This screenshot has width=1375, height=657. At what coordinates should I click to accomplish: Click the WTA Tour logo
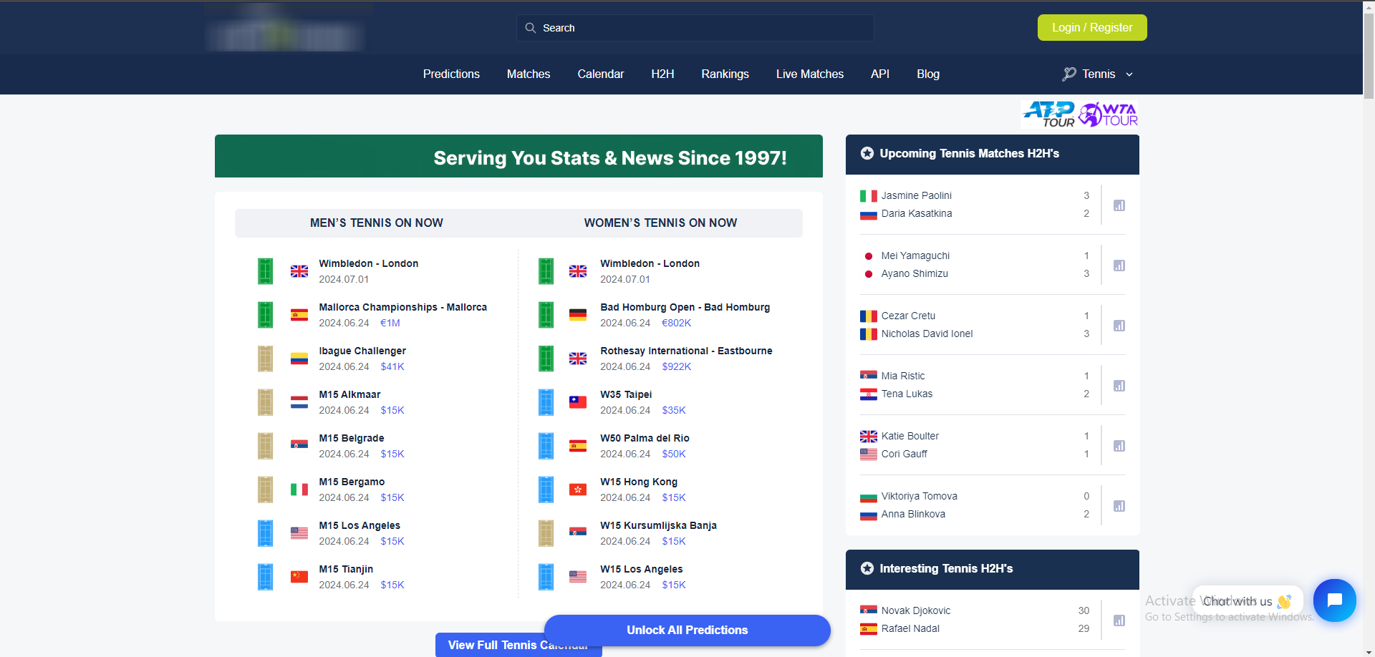pyautogui.click(x=1108, y=115)
